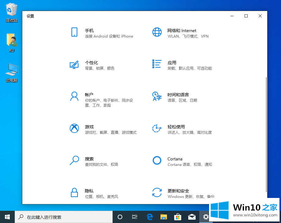Click the Settings window vertical scrollbar
This screenshot has height=223, width=281.
[x=266, y=134]
